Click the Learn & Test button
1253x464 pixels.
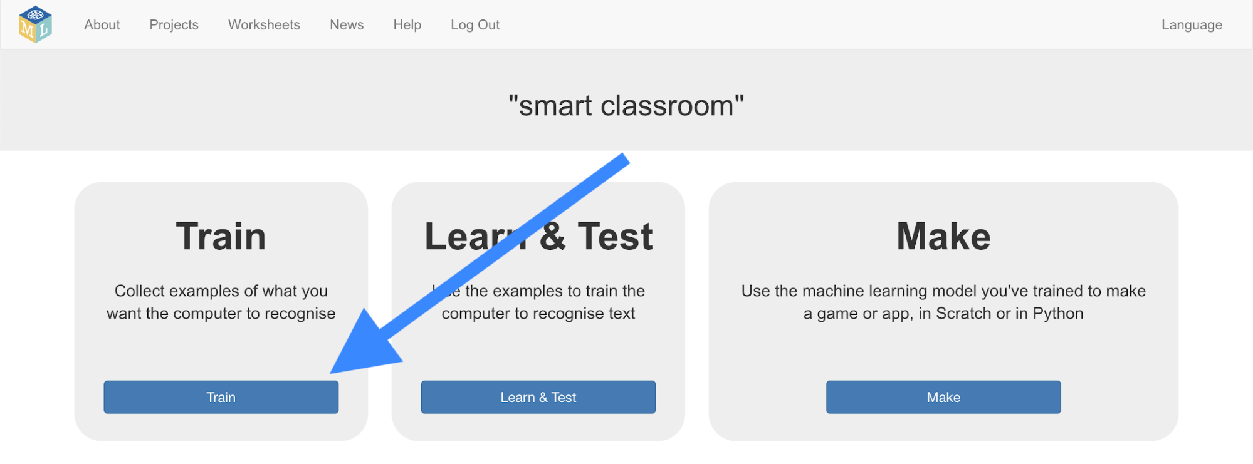pos(538,396)
